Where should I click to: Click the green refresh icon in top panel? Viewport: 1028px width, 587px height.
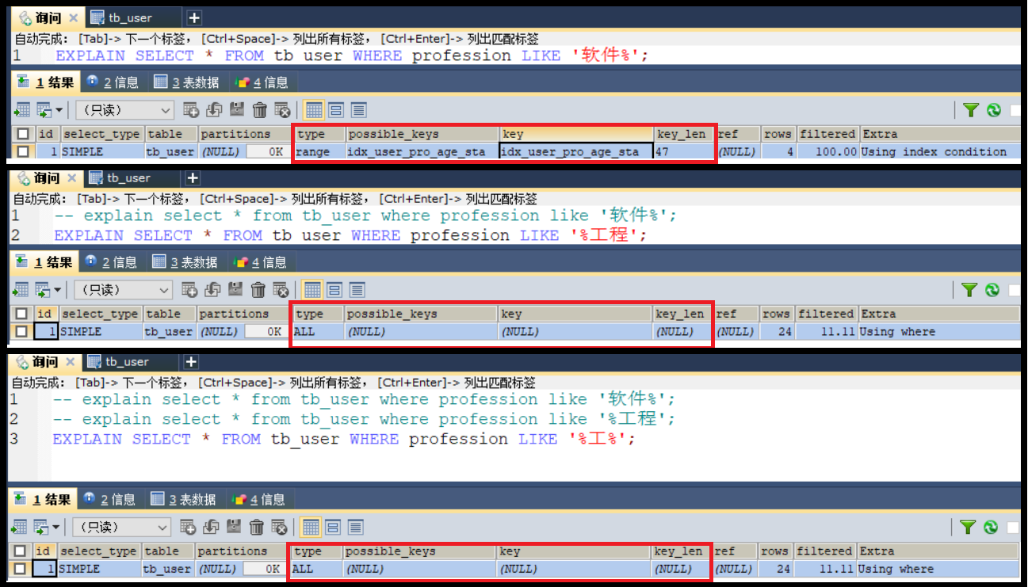click(993, 110)
